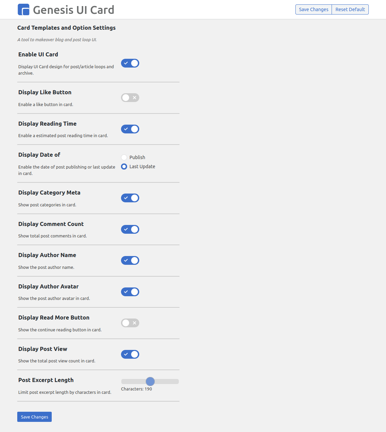Click the Reset Default button
This screenshot has width=386, height=432.
350,9
